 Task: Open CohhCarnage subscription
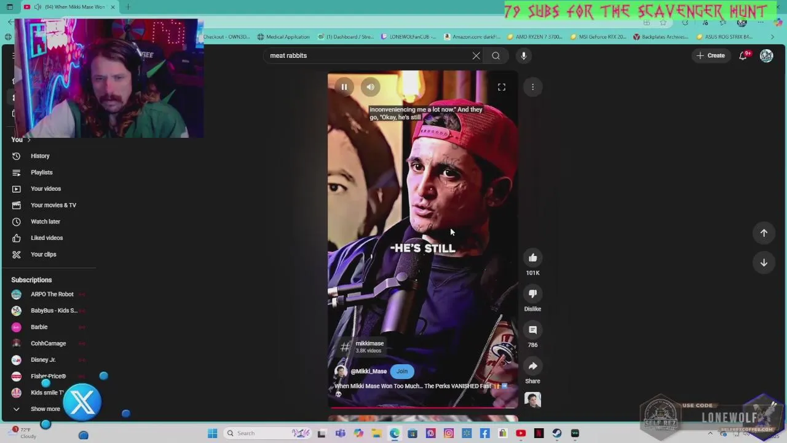click(48, 343)
